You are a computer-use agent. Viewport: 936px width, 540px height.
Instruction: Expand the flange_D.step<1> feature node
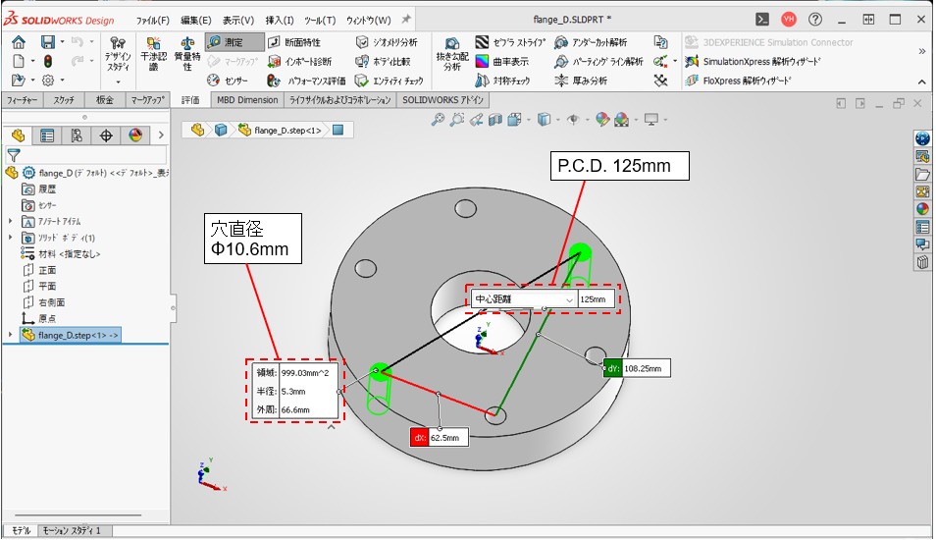point(11,335)
